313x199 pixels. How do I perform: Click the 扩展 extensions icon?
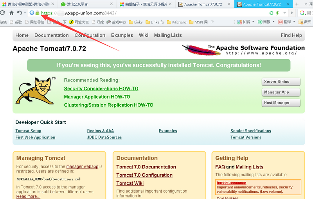click(x=239, y=22)
